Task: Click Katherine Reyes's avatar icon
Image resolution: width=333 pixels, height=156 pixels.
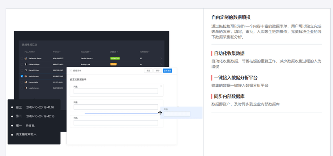Action: (x=26, y=58)
